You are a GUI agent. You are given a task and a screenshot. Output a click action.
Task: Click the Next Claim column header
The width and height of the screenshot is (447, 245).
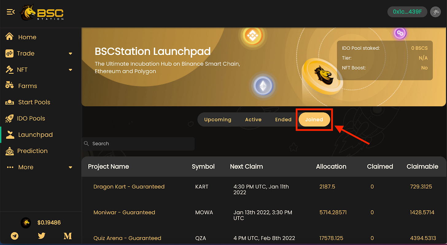246,167
